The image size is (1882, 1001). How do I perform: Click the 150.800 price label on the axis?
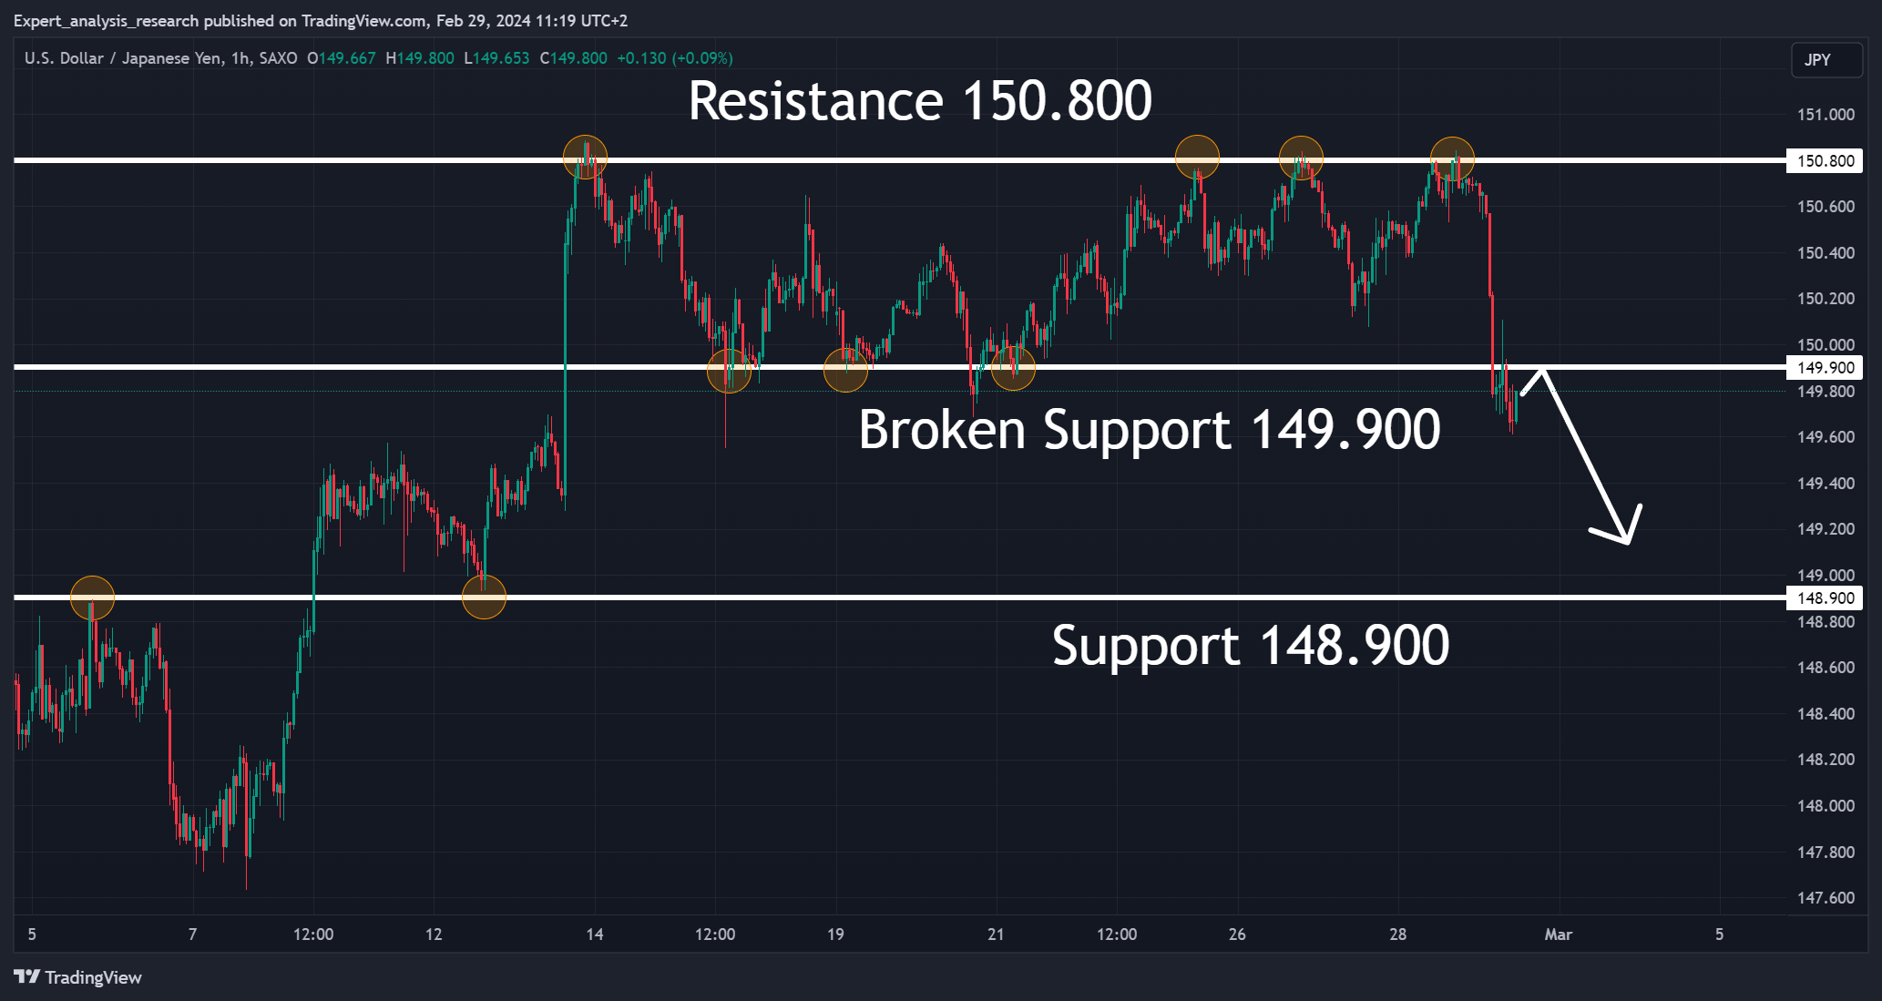[x=1825, y=161]
